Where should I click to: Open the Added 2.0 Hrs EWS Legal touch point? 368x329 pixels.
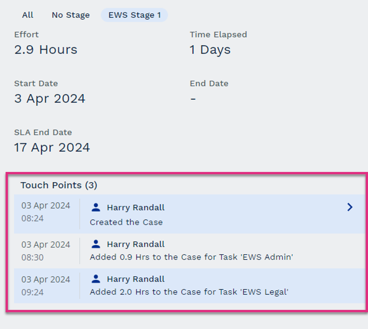click(x=190, y=286)
